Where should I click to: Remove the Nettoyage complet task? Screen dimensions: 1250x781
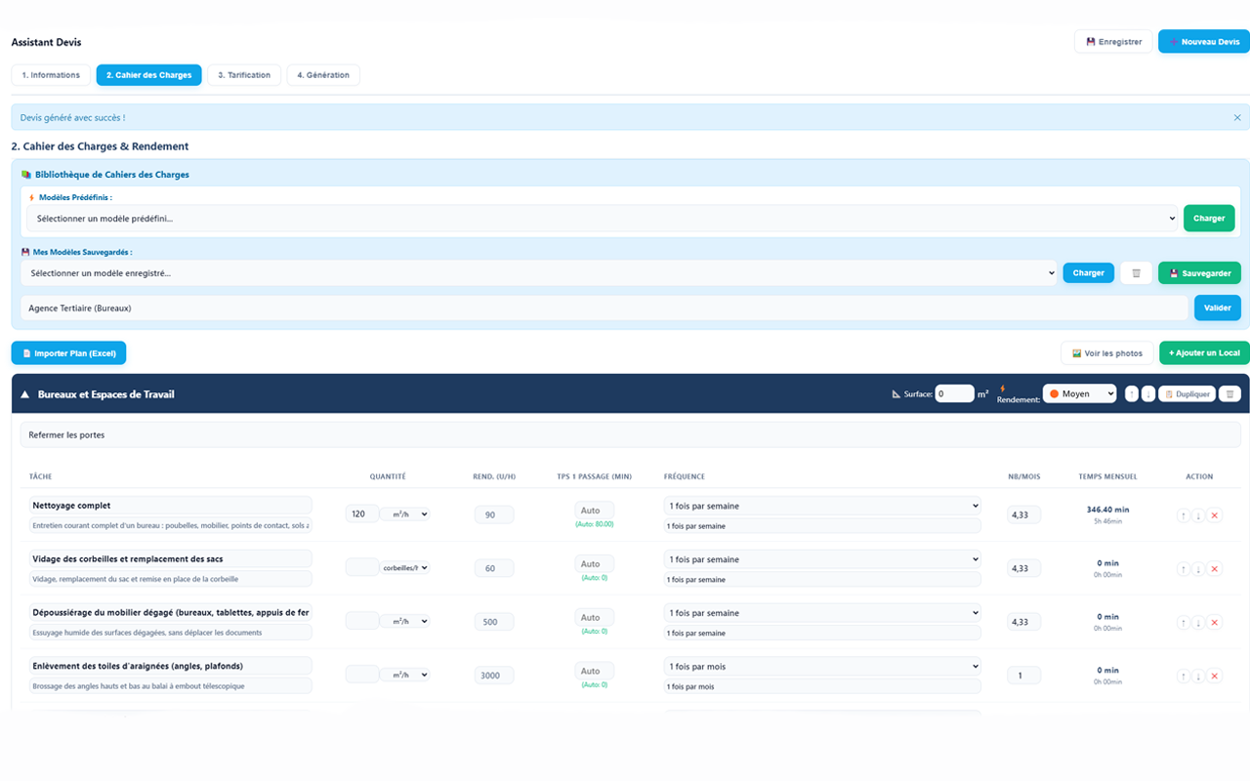[x=1214, y=514]
